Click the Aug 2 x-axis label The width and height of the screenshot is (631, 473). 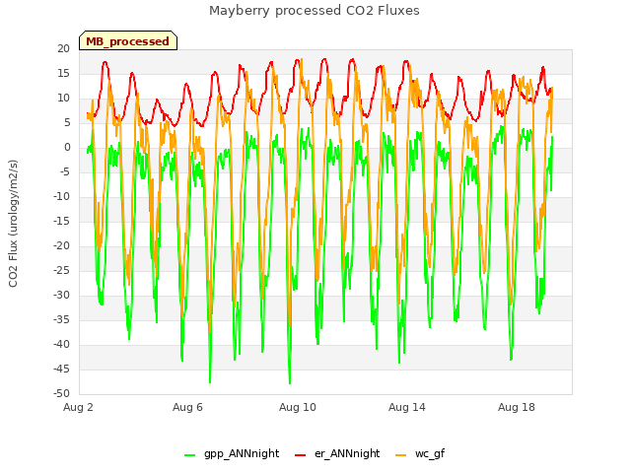point(78,407)
